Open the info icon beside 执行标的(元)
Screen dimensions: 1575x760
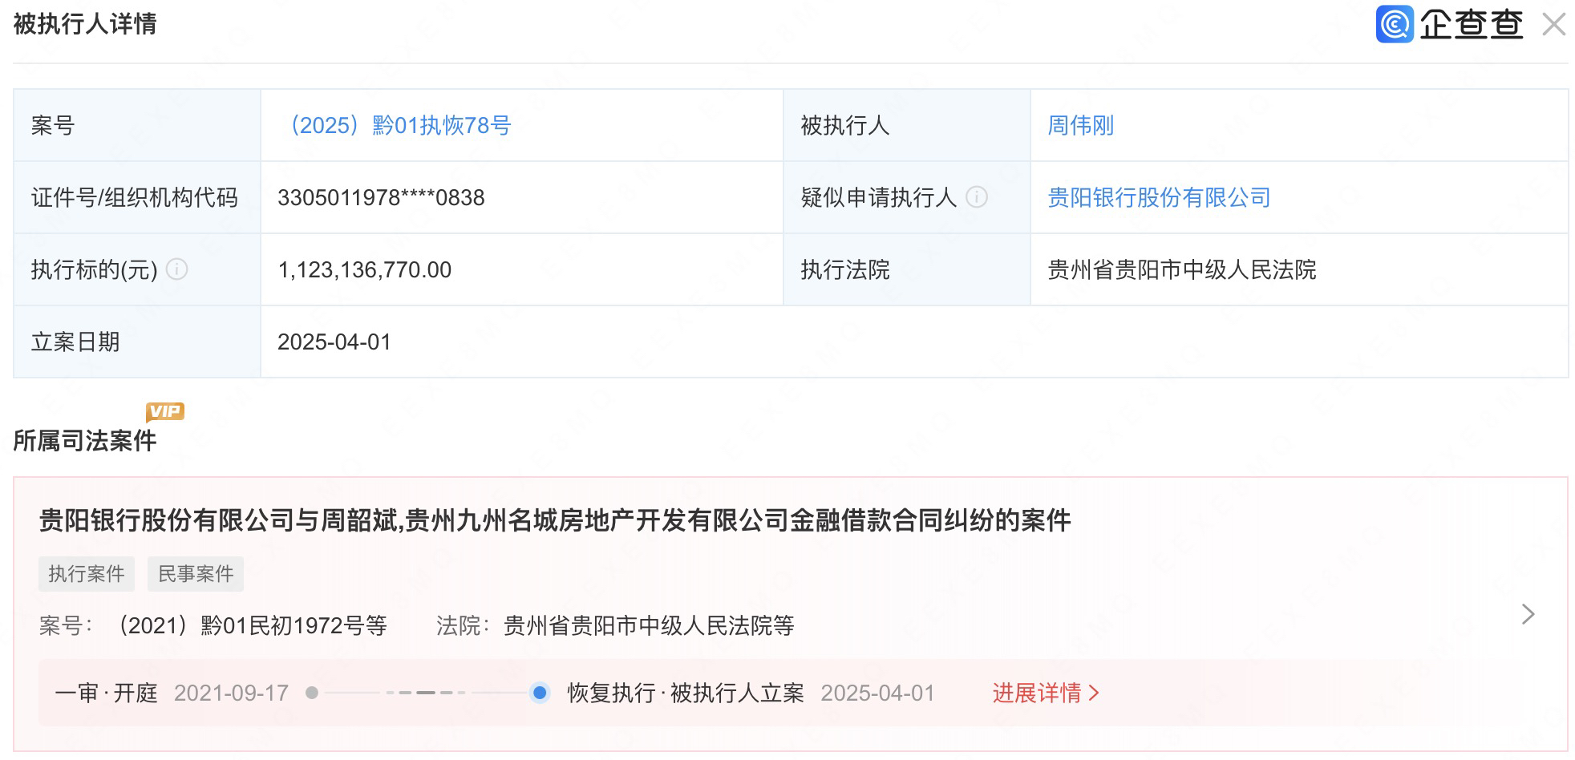(x=176, y=269)
